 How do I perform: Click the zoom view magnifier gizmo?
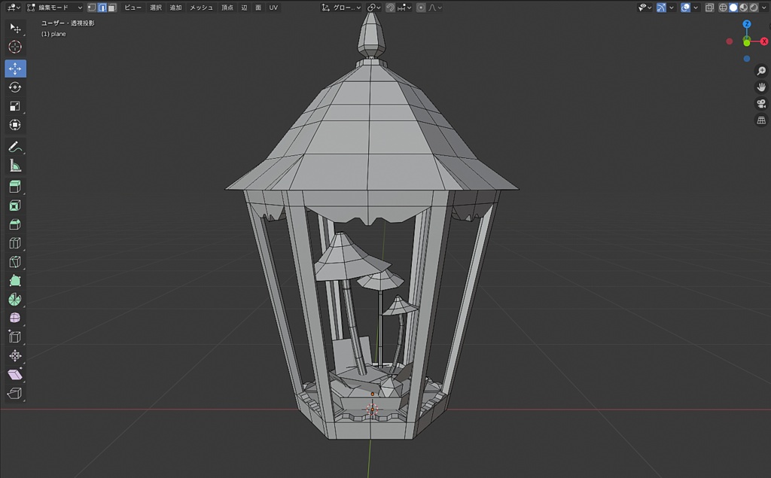[x=761, y=71]
